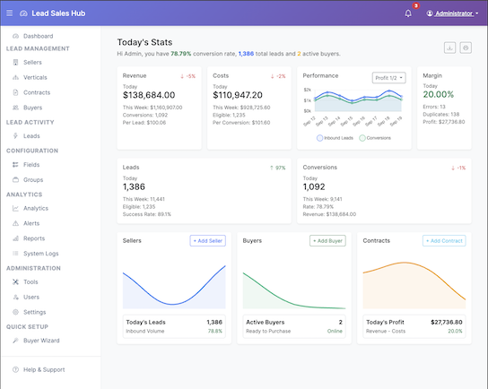
Task: Click the Margin value 20.00%
Action: [x=438, y=94]
